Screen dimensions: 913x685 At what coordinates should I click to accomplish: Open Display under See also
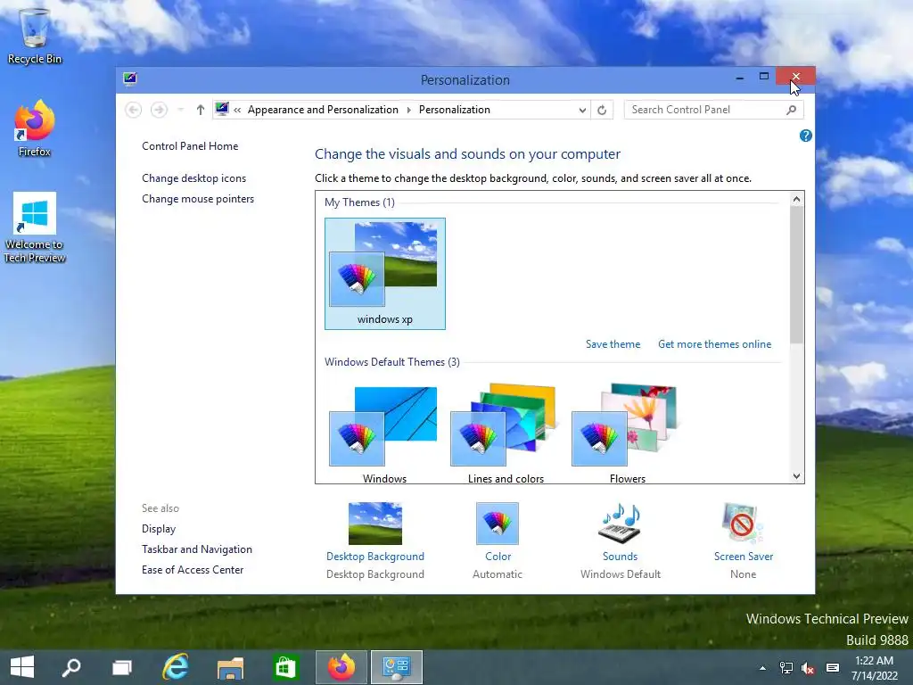[159, 529]
